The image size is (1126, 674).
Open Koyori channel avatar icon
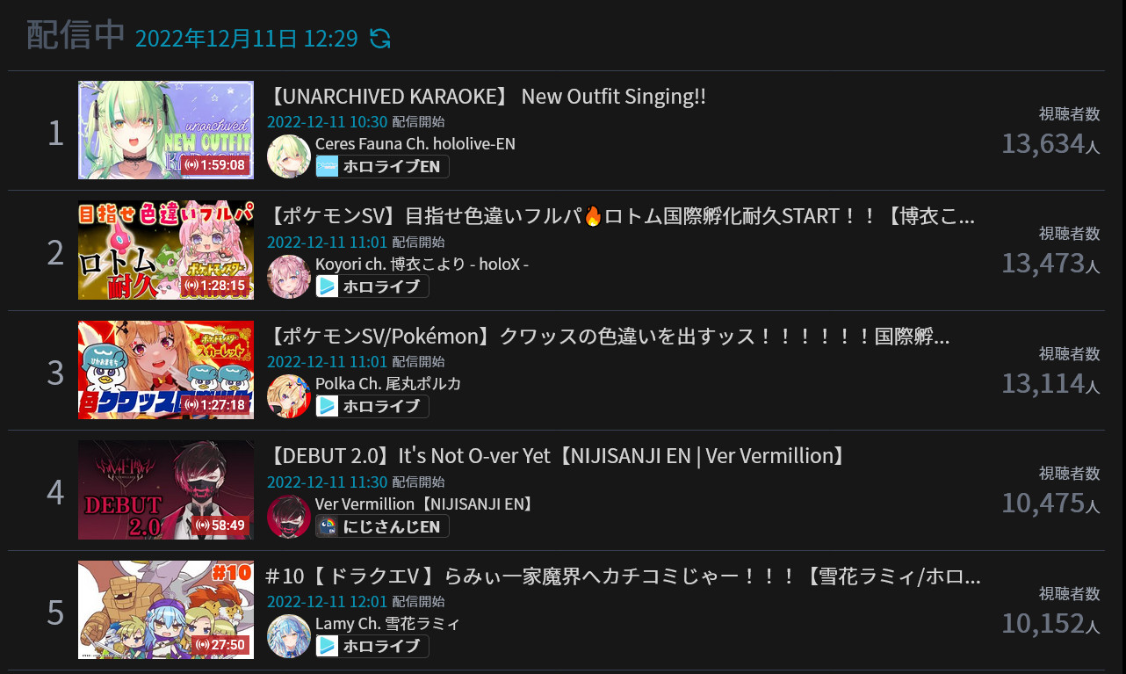[289, 276]
